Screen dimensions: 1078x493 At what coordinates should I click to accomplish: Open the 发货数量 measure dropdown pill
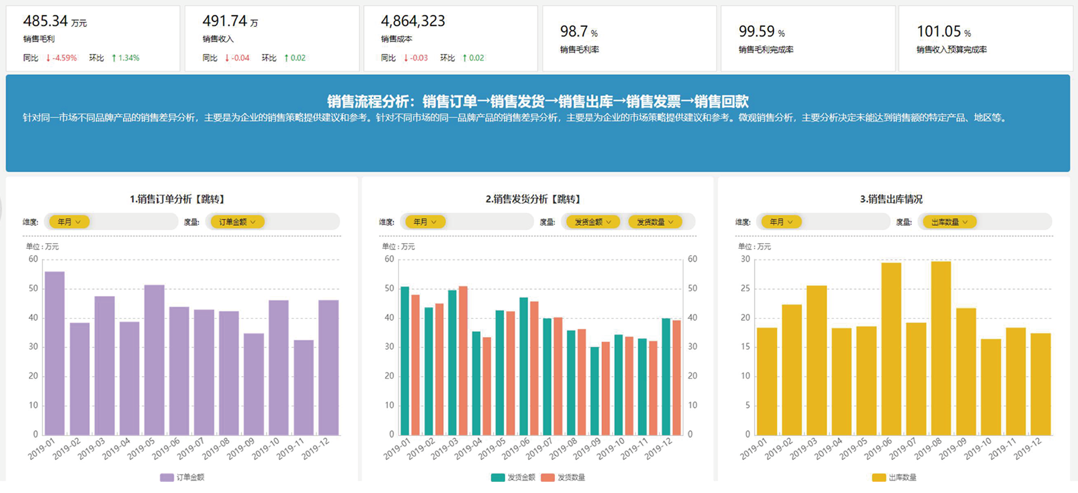[655, 222]
